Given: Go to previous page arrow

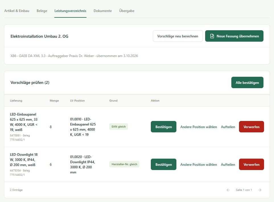Looking at the screenshot, I should (228, 190).
